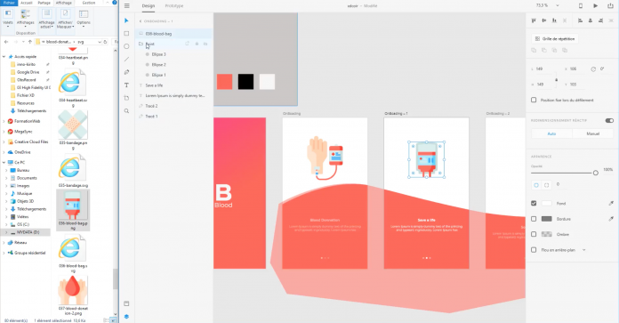Click the Share icon at top right
This screenshot has width=619, height=323.
click(610, 5)
